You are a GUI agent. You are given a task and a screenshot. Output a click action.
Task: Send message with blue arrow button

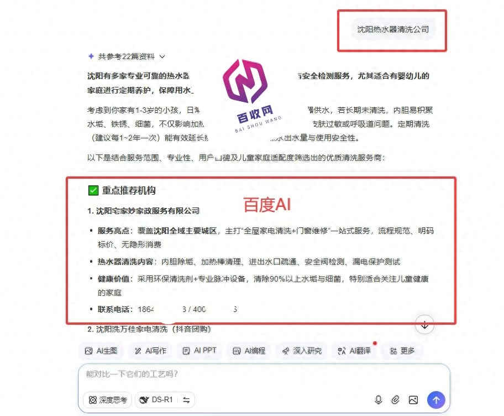coord(436,400)
